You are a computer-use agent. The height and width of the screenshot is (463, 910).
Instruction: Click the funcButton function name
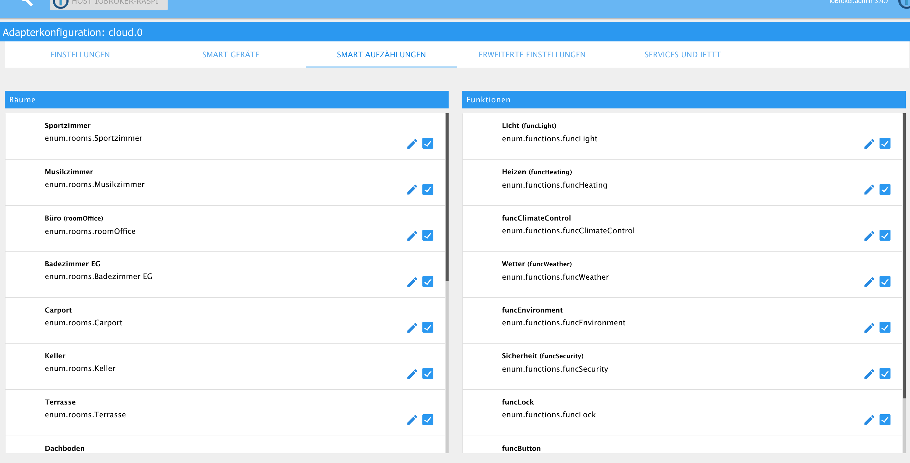(x=521, y=448)
